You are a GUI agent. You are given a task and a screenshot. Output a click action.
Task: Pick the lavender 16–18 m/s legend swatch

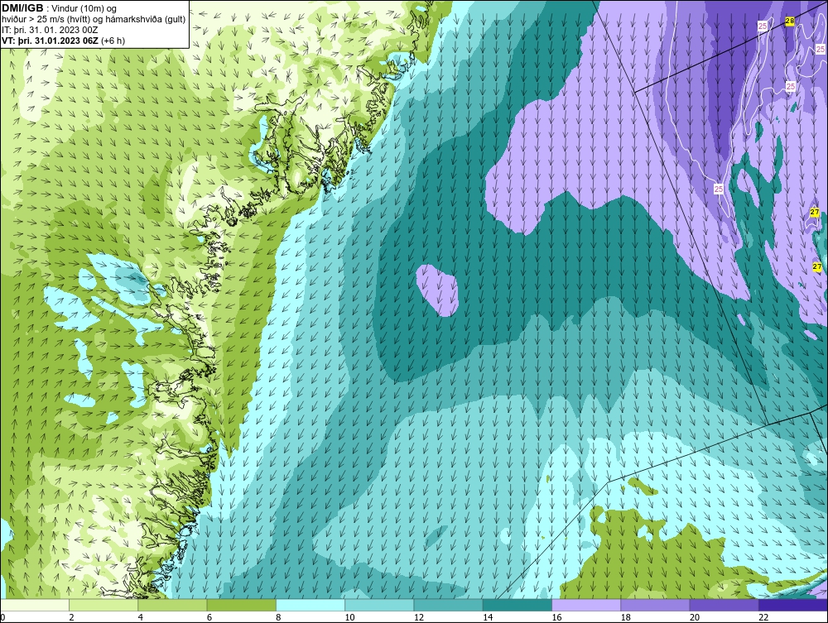tap(586, 605)
